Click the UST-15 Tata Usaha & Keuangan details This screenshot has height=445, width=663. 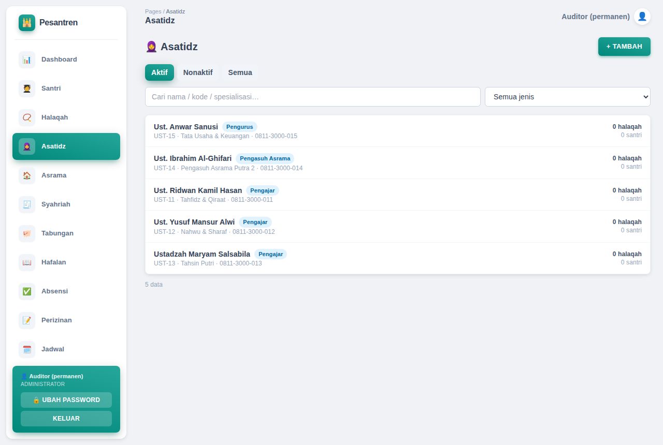225,136
